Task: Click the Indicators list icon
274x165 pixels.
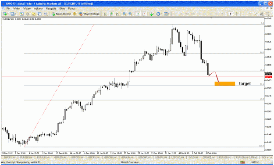Action: [x=151, y=14]
